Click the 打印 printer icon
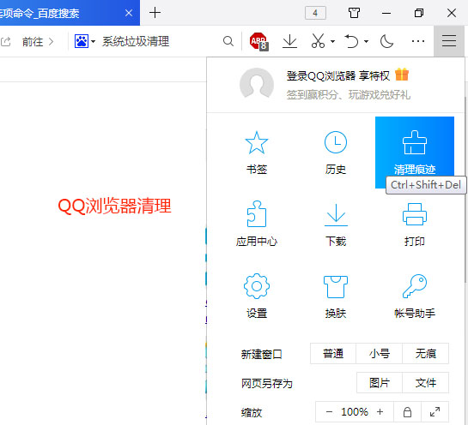468x425 pixels. pyautogui.click(x=415, y=214)
